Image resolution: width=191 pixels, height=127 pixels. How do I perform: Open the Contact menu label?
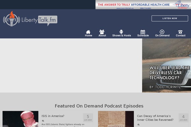tap(180, 36)
